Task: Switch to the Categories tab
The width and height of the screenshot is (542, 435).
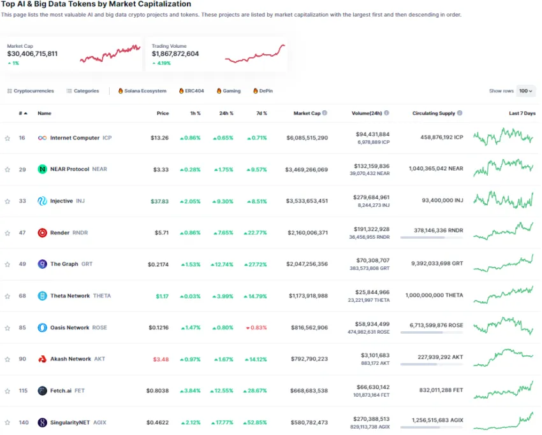Action: 83,91
